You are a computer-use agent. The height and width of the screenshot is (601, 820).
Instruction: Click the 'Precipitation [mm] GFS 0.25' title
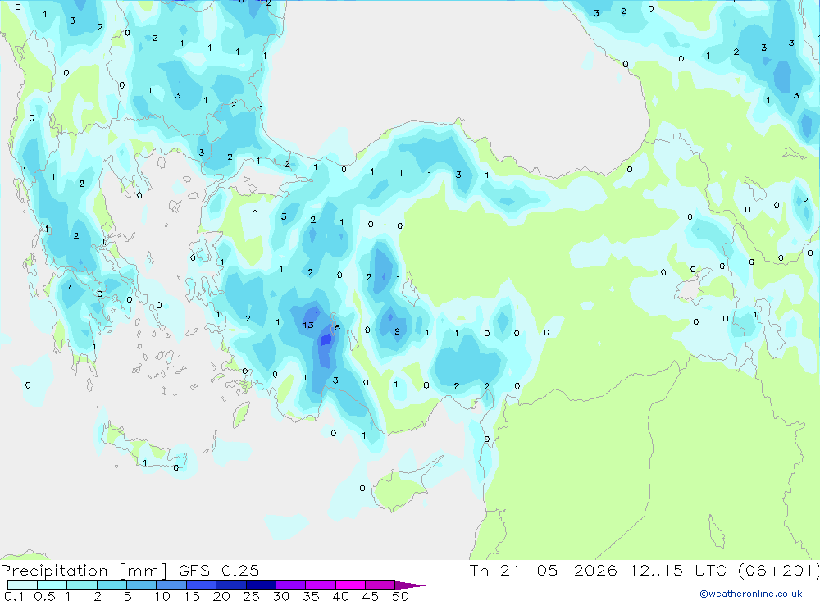coord(130,570)
